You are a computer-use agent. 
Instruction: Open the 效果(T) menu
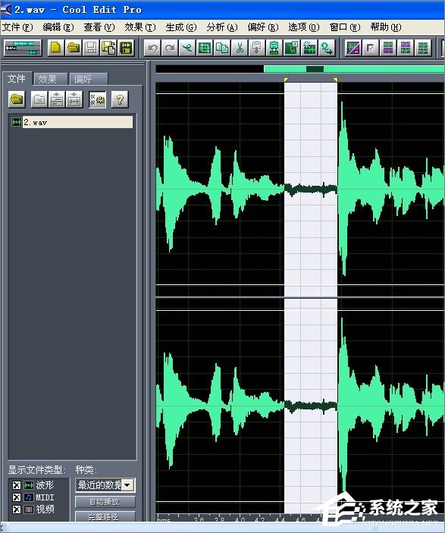coord(140,27)
